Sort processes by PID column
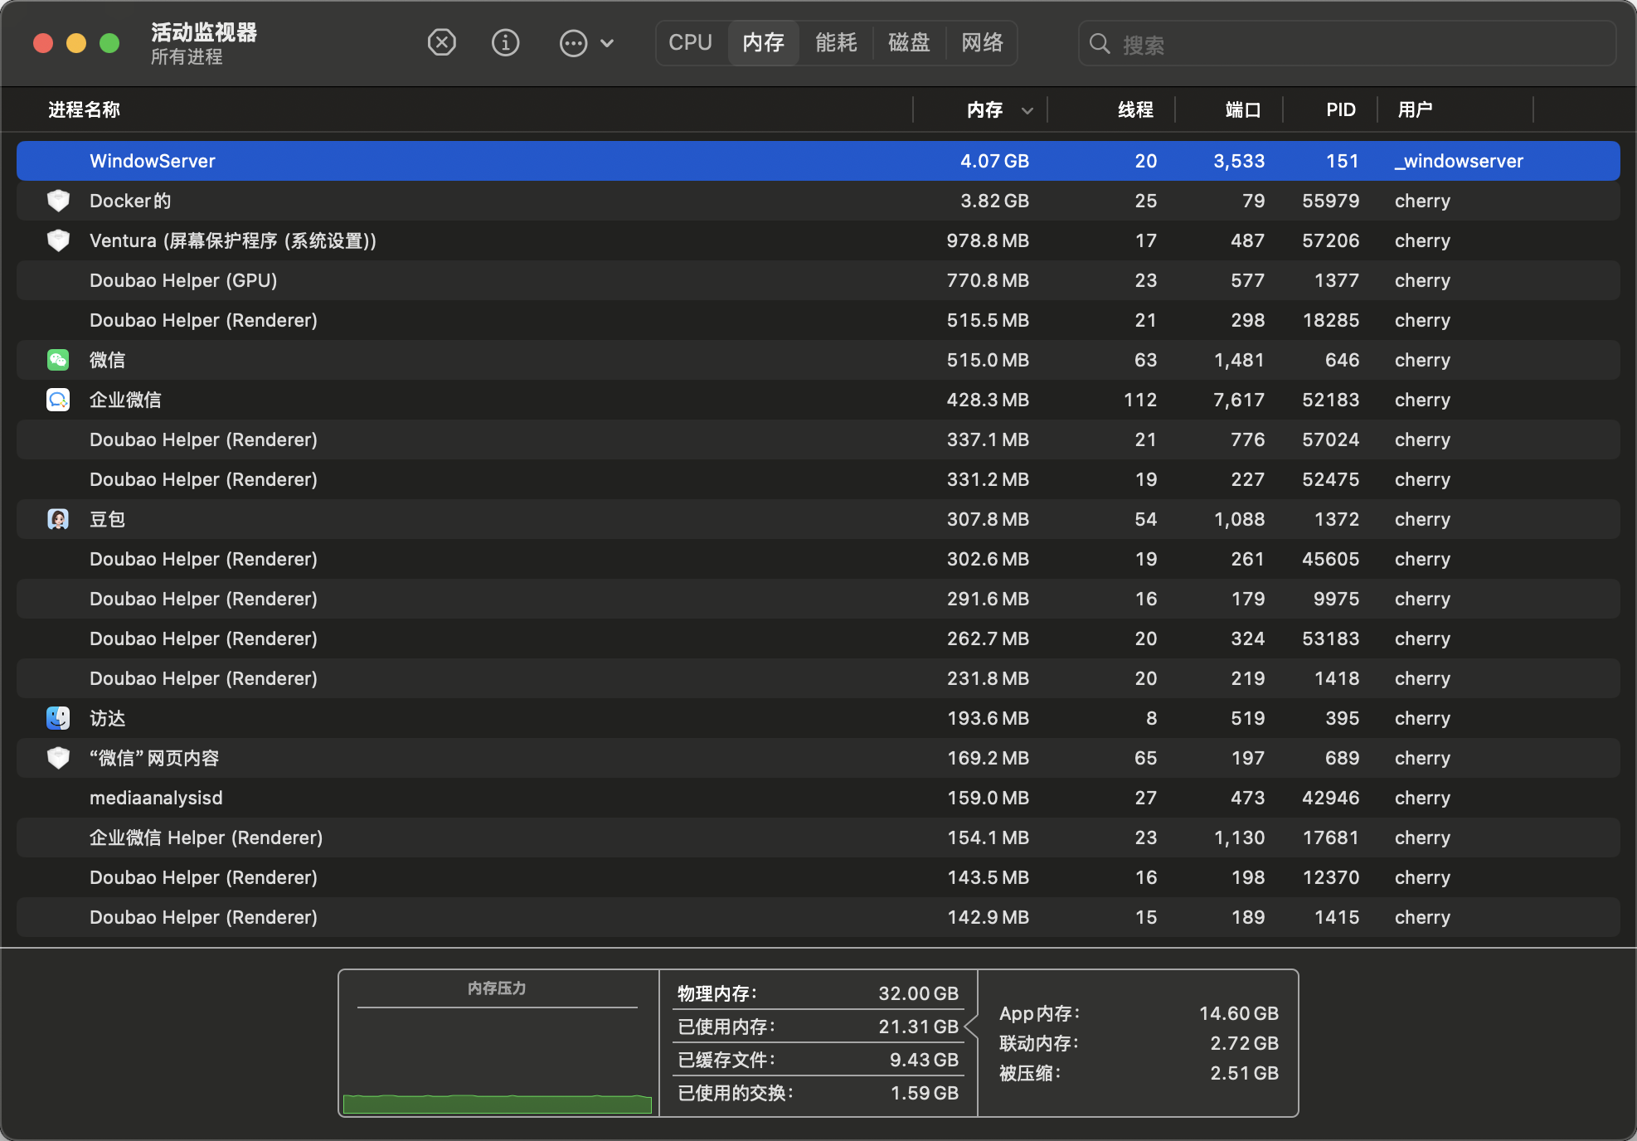This screenshot has width=1637, height=1141. tap(1340, 109)
